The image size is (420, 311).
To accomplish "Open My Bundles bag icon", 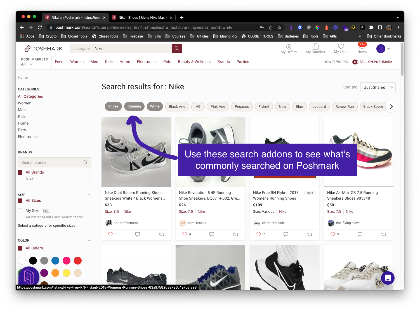I will point(315,46).
